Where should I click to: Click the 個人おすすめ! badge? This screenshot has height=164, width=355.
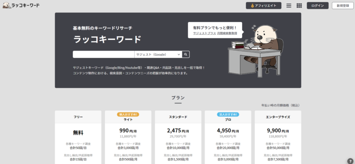[128, 115]
